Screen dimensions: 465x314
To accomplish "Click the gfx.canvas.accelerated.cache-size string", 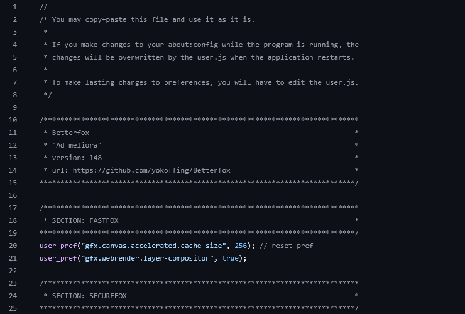I will click(153, 246).
